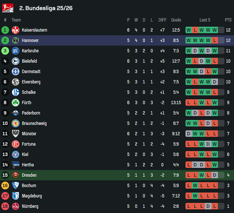Select the Braunschweig lion crest

16,123
